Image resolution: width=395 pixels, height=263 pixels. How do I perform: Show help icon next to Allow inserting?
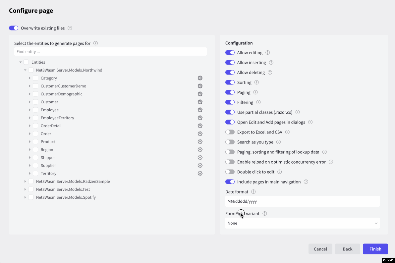[x=271, y=63]
